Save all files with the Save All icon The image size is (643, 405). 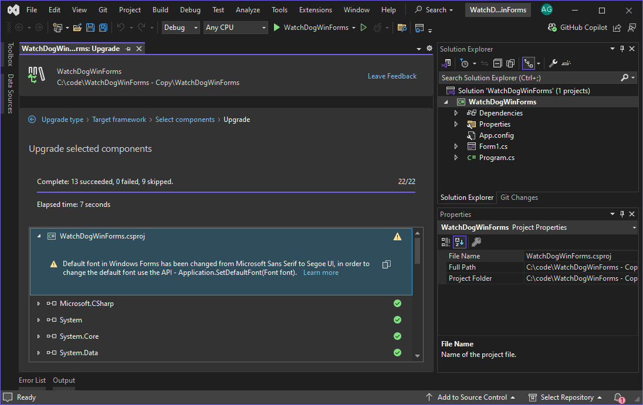[x=103, y=27]
